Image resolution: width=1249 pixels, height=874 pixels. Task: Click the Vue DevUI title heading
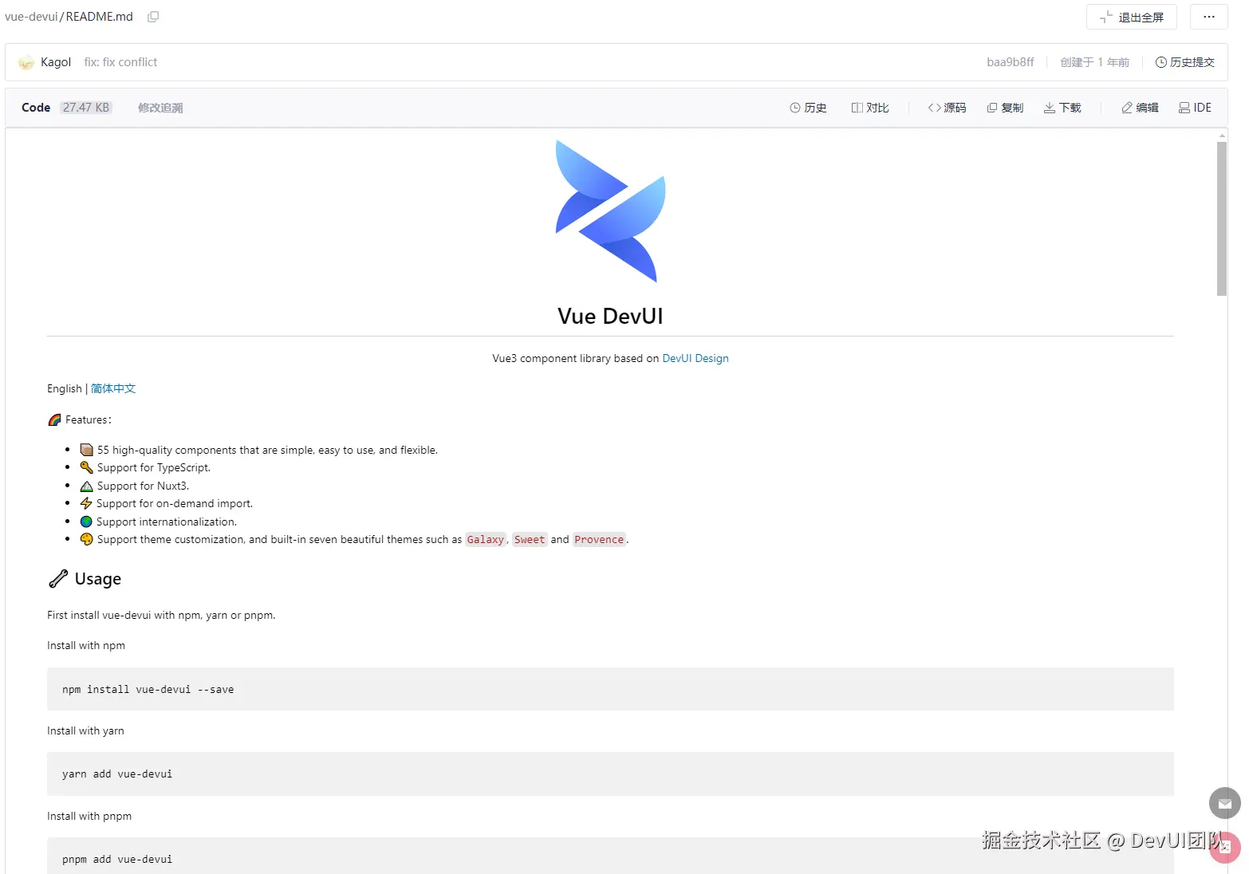(x=610, y=317)
